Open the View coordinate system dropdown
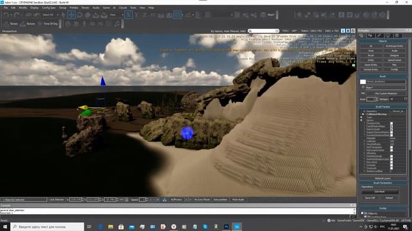The image size is (412, 231). click(x=117, y=15)
